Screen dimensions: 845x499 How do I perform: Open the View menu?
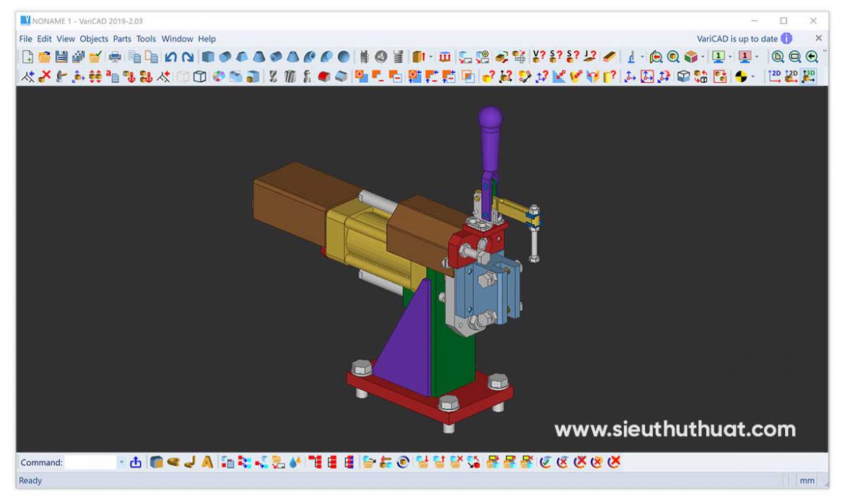pos(66,39)
